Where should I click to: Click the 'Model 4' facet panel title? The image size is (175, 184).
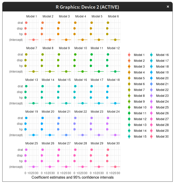tap(81, 16)
